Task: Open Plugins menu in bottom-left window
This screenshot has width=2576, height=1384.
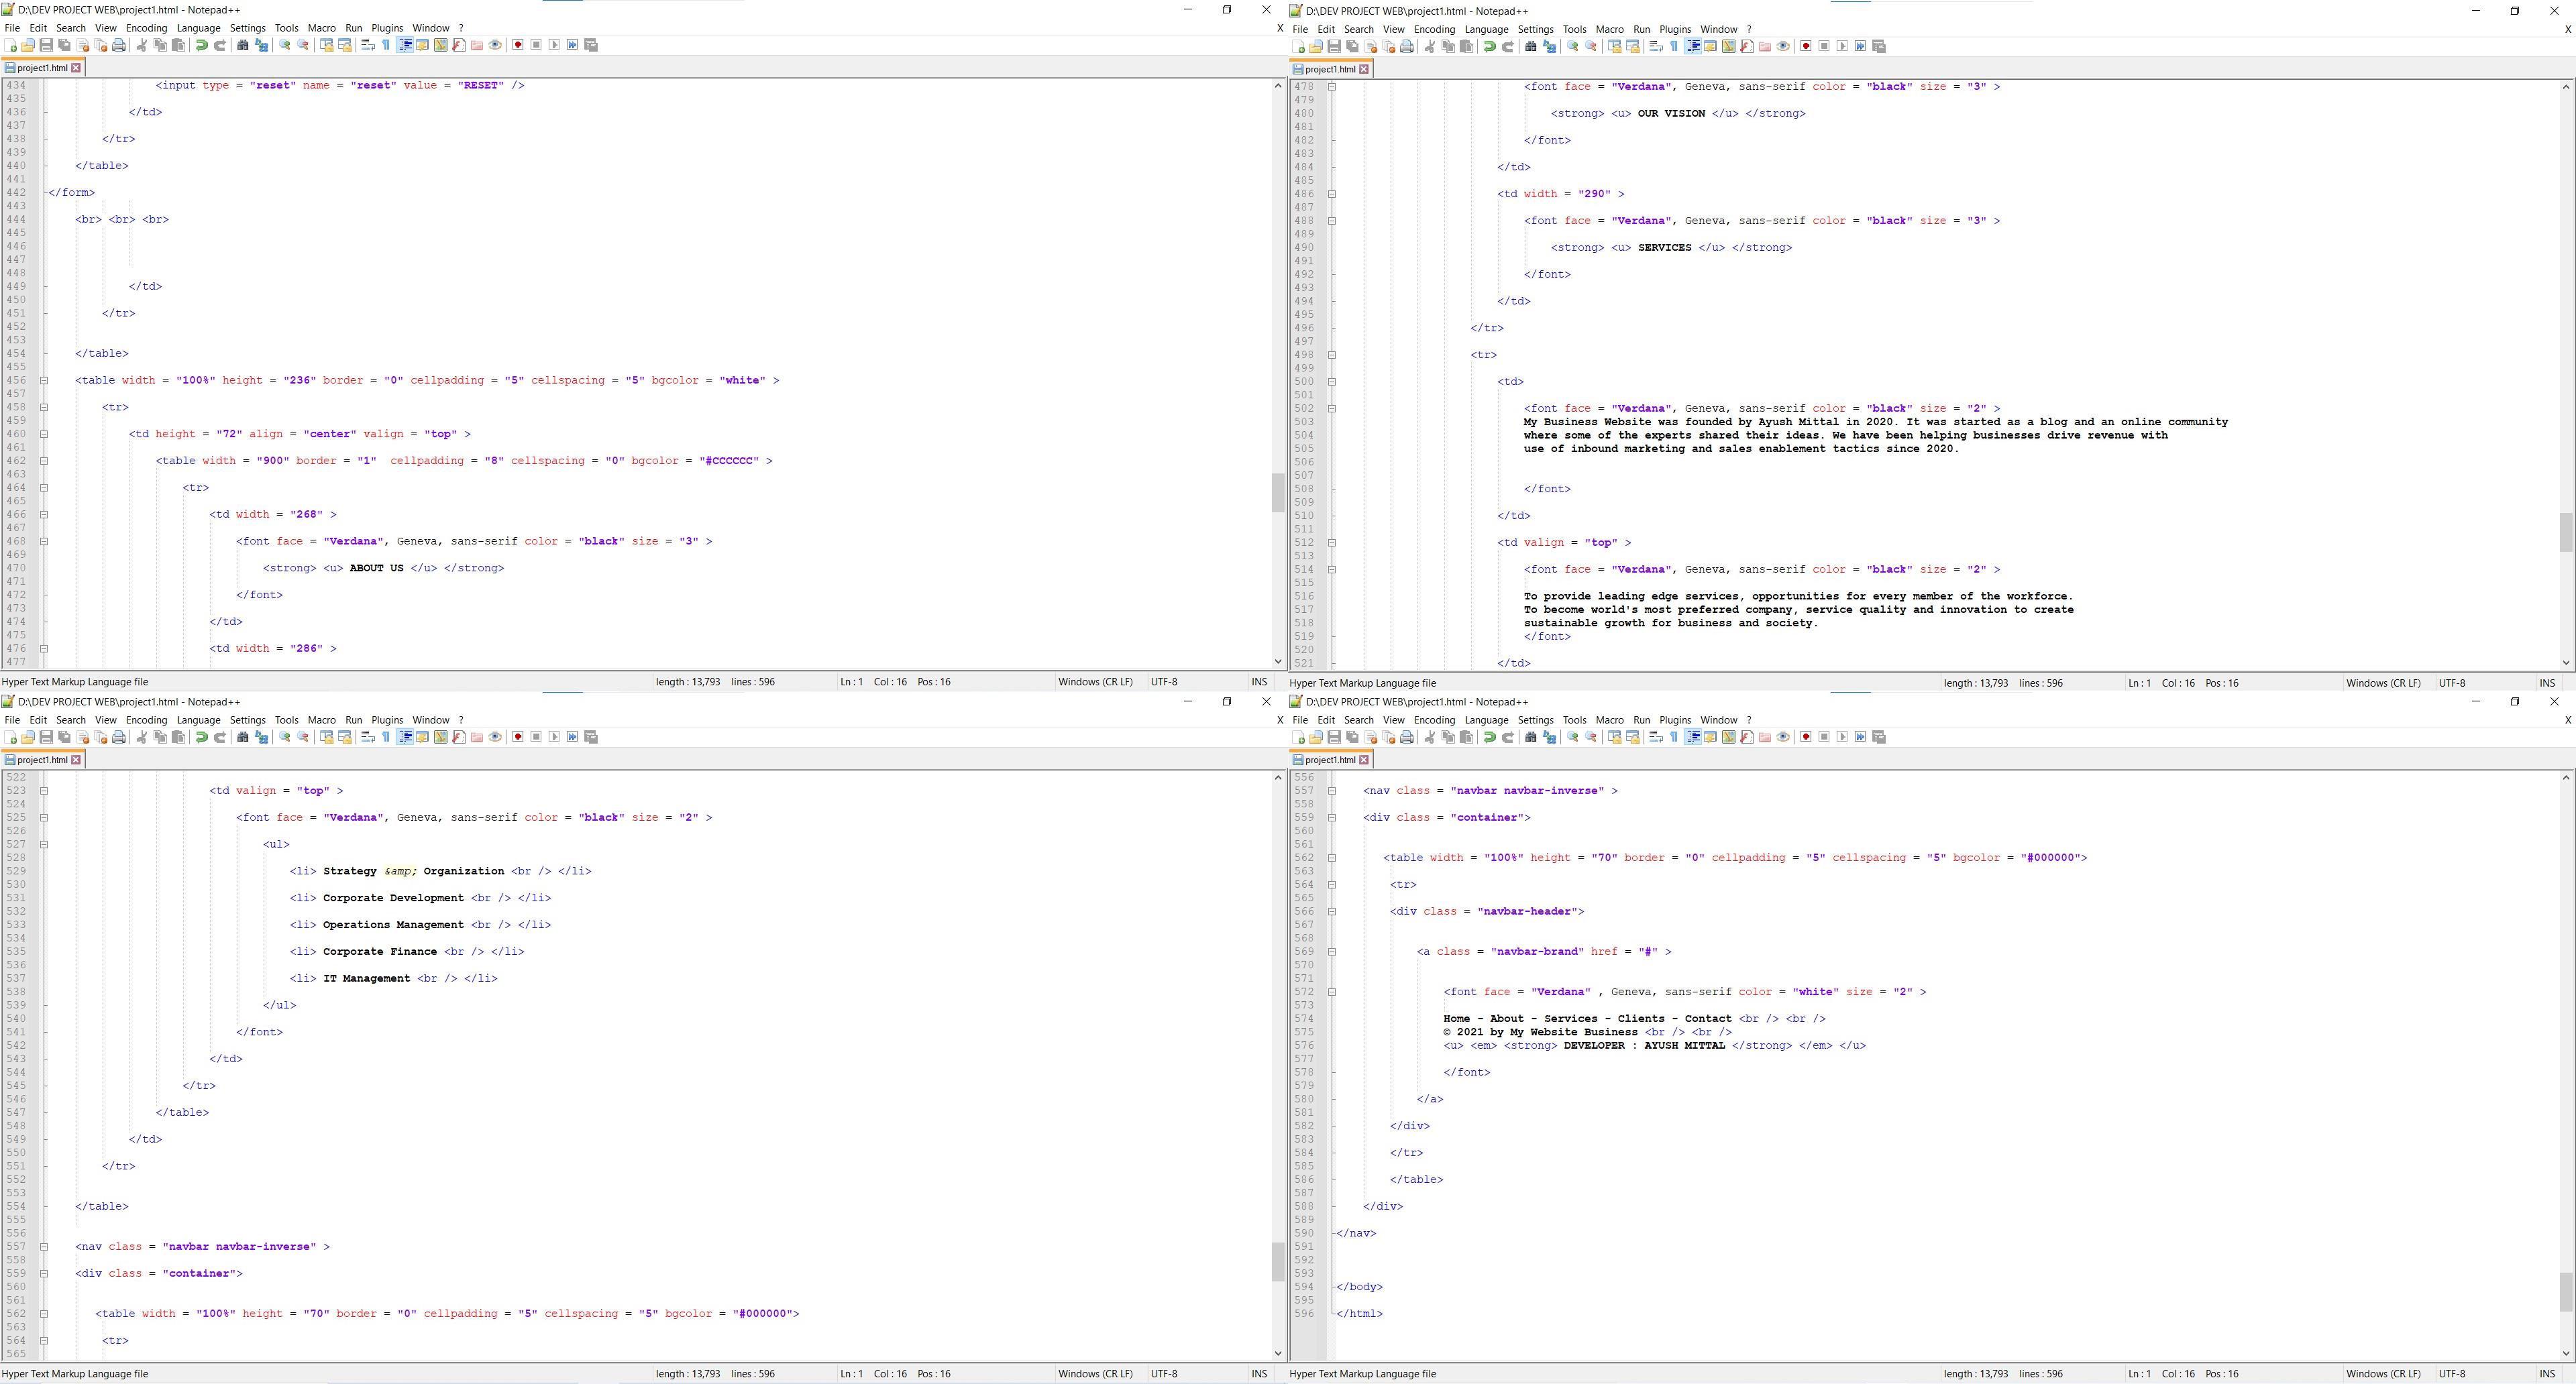Action: [387, 720]
